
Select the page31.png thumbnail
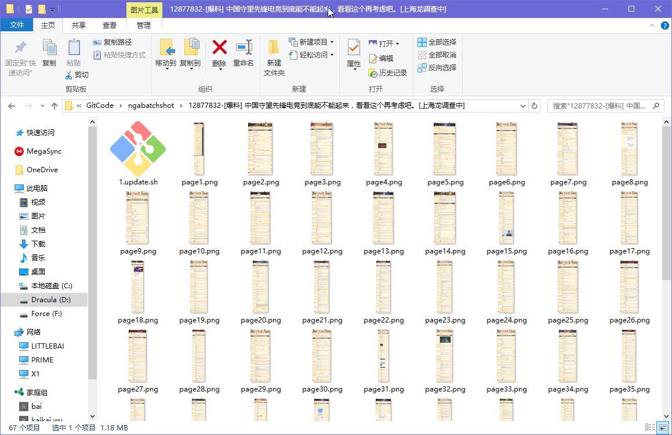[x=384, y=356]
